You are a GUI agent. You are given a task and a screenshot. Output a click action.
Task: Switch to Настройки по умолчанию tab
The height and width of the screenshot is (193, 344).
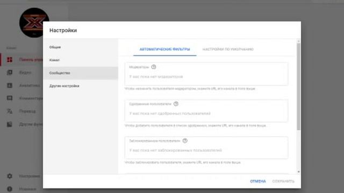click(x=228, y=49)
